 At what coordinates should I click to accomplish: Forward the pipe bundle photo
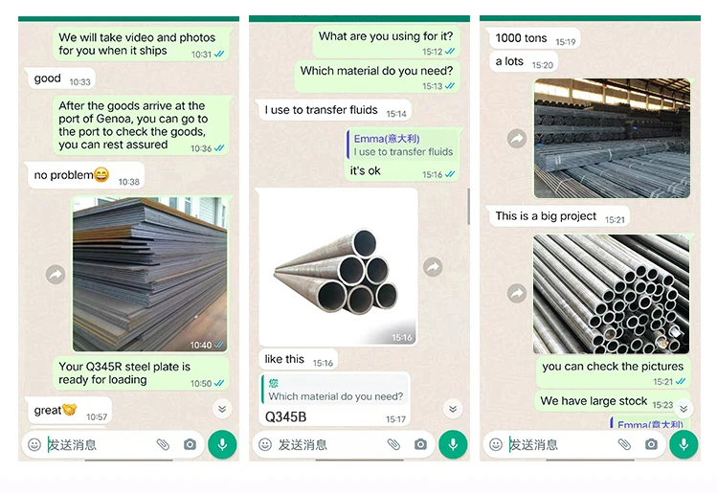click(517, 294)
